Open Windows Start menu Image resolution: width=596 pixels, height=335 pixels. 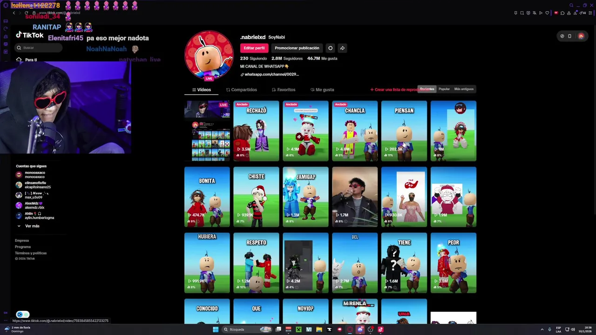point(216,329)
